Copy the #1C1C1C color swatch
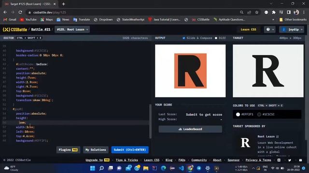This screenshot has width=309, height=173. pyautogui.click(x=266, y=114)
